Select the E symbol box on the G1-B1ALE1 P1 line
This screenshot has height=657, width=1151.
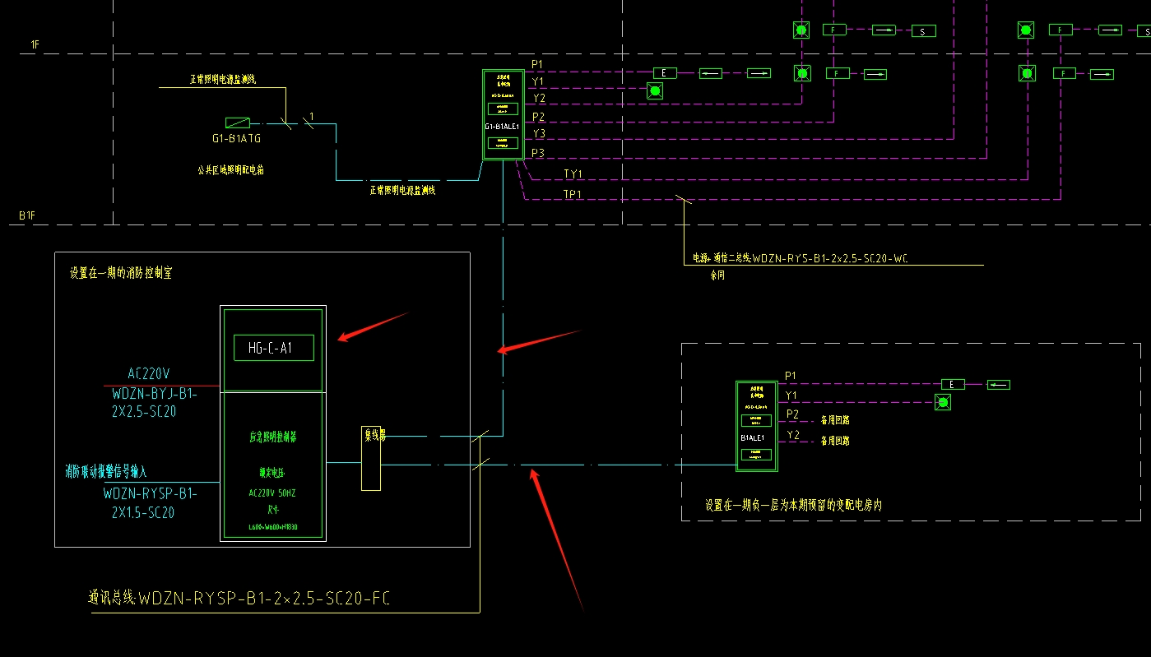pos(664,73)
